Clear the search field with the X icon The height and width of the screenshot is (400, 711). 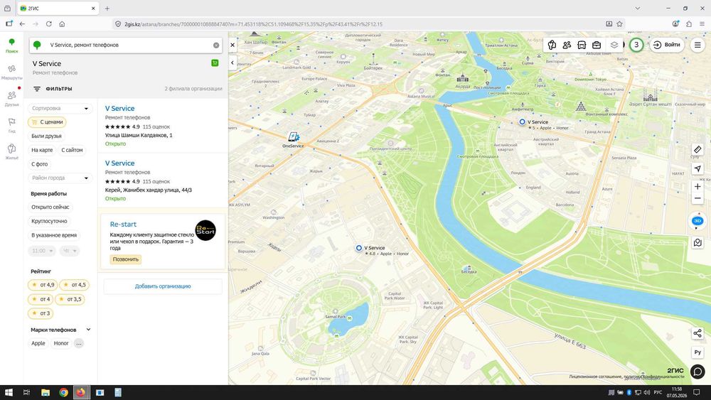(x=216, y=45)
